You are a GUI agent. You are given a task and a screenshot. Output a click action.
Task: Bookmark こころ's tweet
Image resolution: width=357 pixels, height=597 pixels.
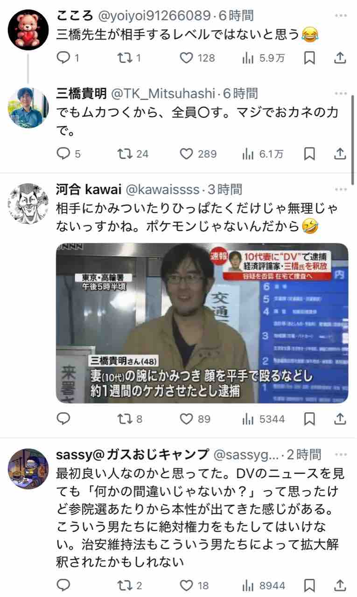click(309, 58)
